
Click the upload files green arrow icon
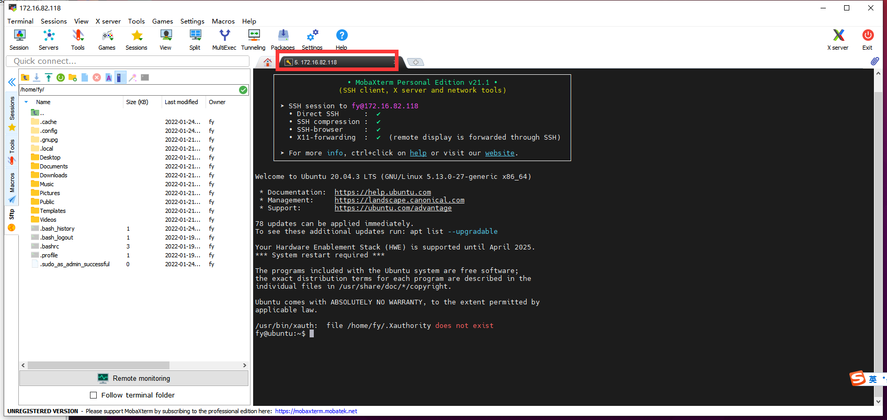coord(49,77)
